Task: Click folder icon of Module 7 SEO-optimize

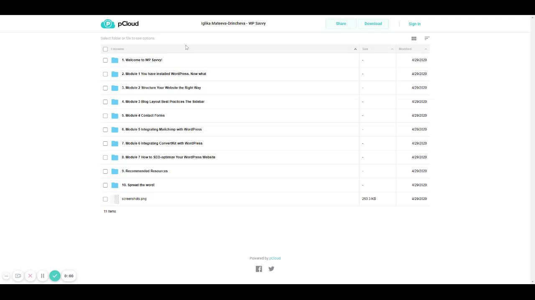Action: 115,157
